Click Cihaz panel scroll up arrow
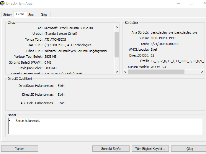This screenshot has height=154, width=206. pos(117,27)
